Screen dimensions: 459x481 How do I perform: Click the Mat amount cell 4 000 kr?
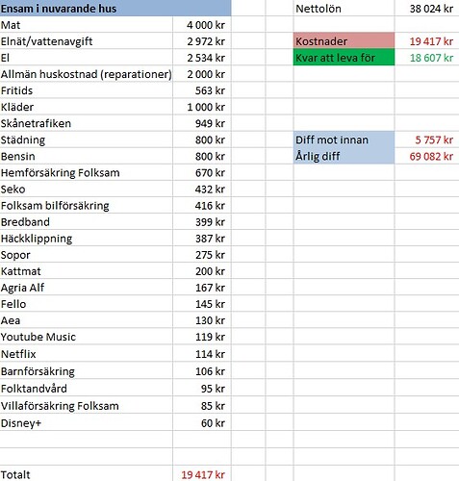[202, 25]
